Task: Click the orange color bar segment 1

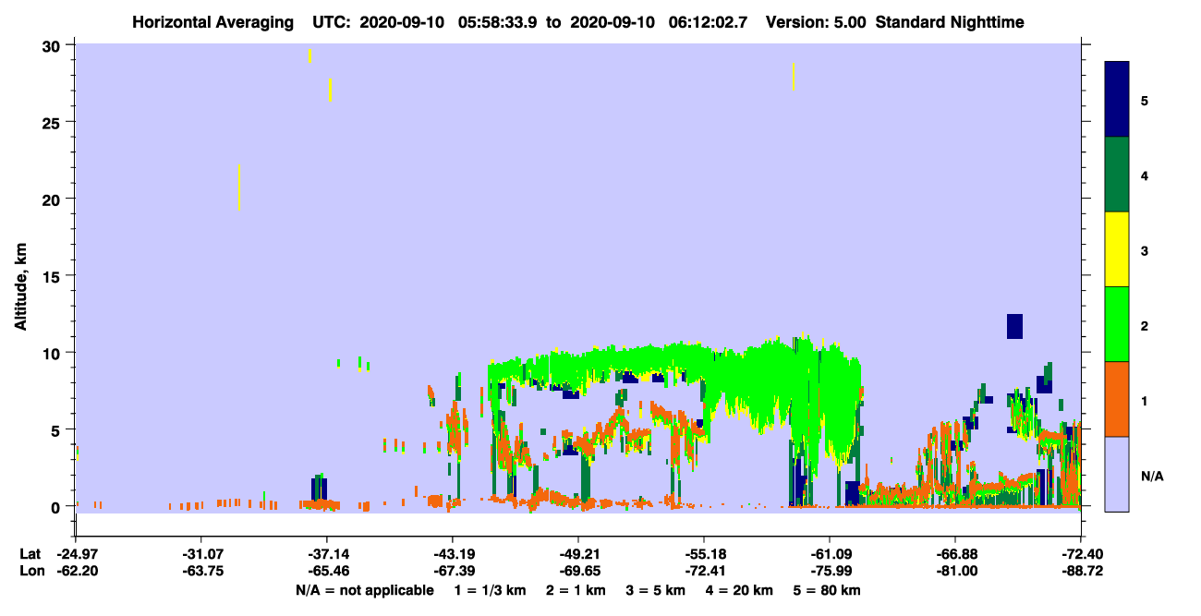Action: pos(1117,399)
